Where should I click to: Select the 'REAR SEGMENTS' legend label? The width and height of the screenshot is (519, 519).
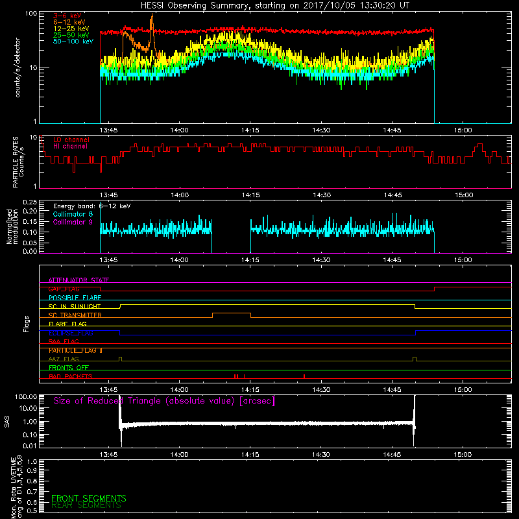(x=86, y=505)
